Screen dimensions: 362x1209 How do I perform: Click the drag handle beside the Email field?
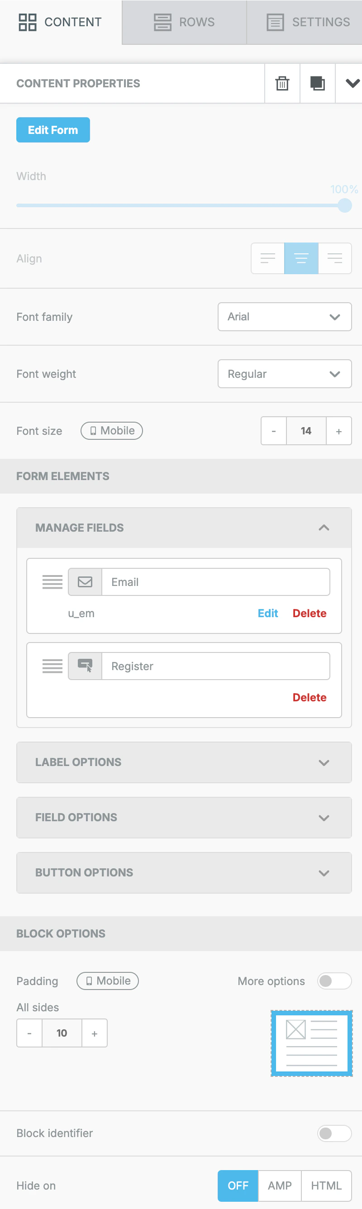tap(52, 581)
